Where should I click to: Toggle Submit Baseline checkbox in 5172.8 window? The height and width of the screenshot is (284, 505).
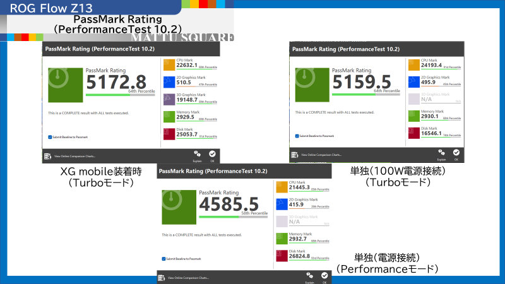click(x=50, y=137)
